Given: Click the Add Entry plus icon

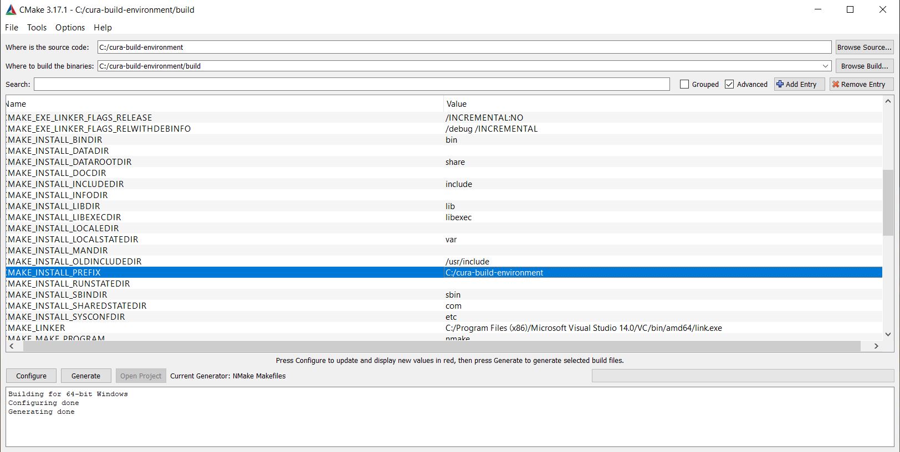Looking at the screenshot, I should (780, 84).
